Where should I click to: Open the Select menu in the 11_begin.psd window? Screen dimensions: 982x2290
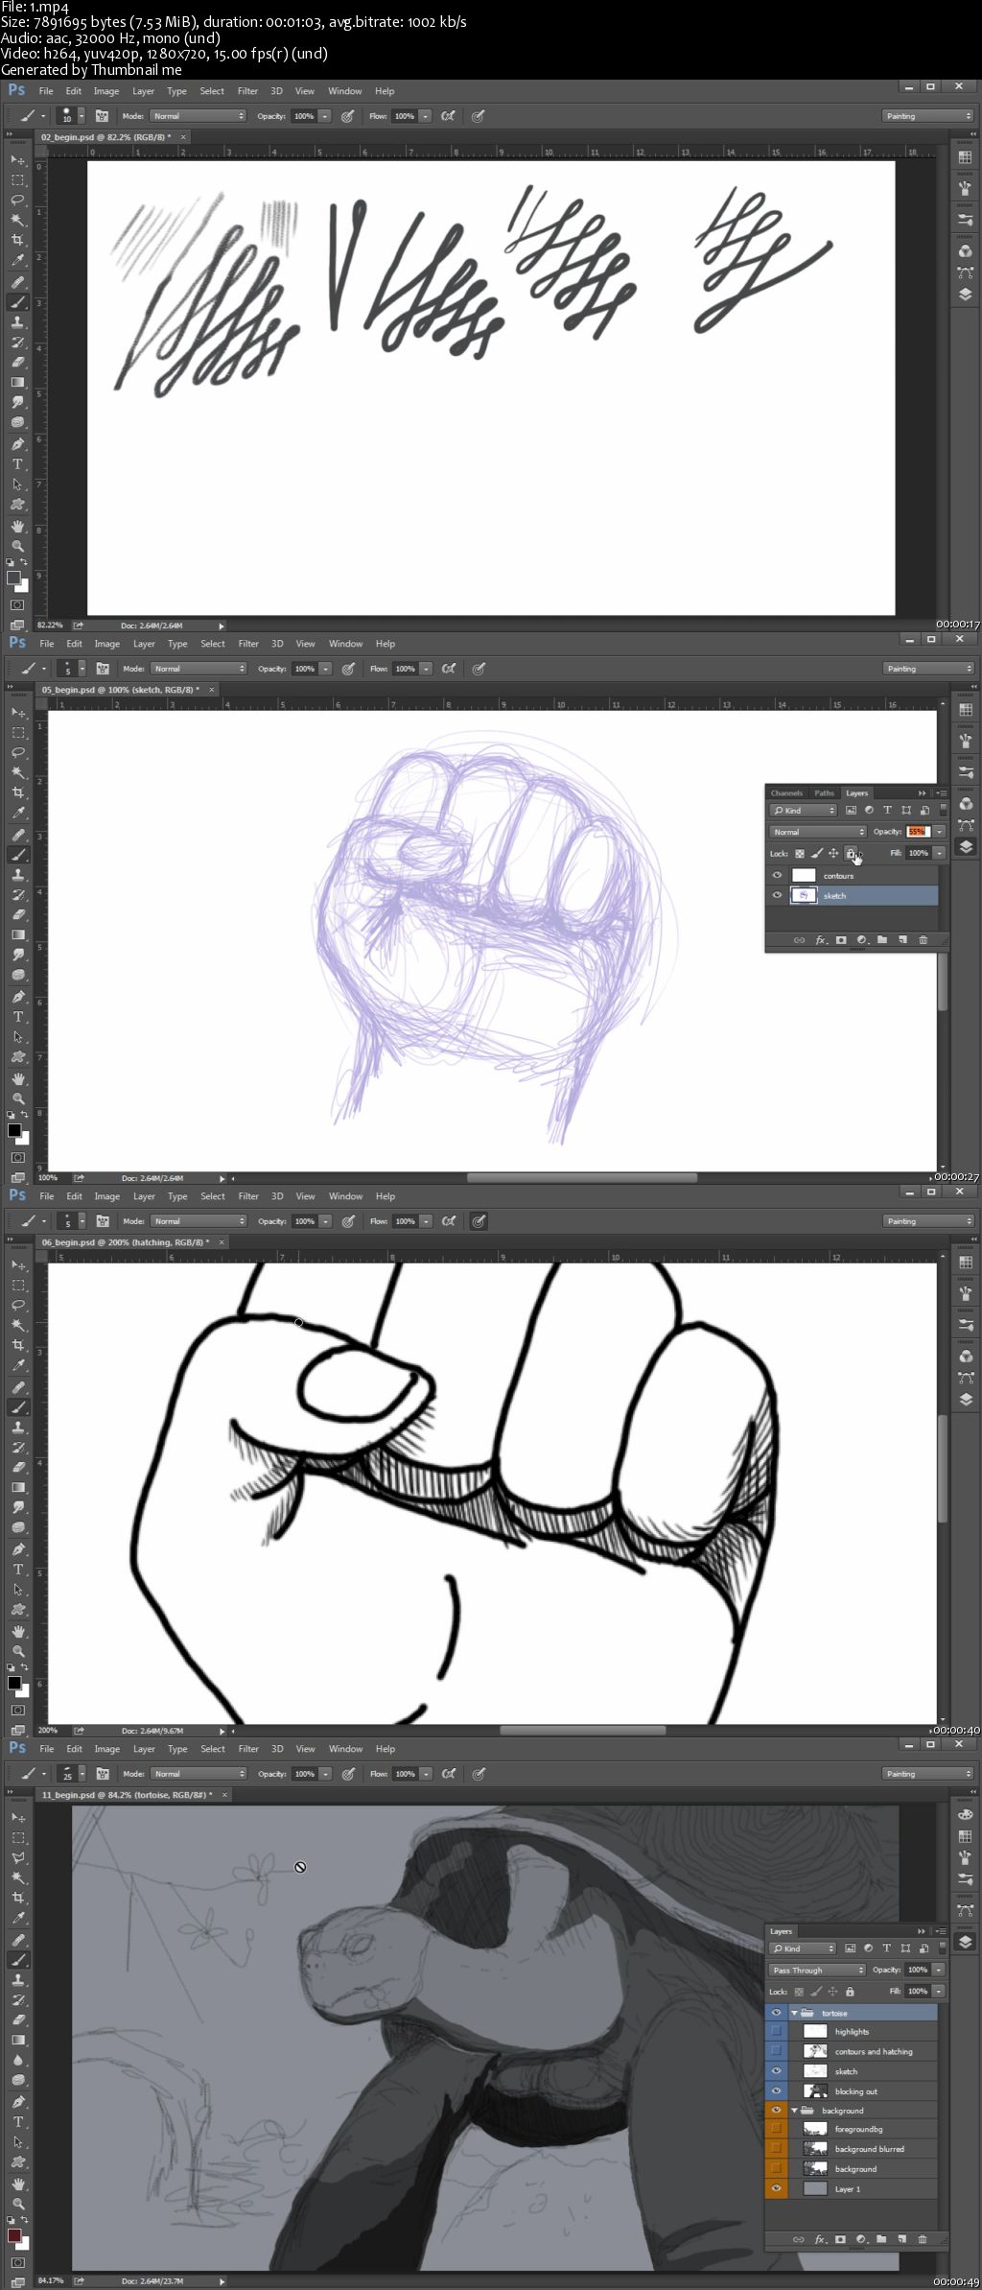(x=213, y=1749)
